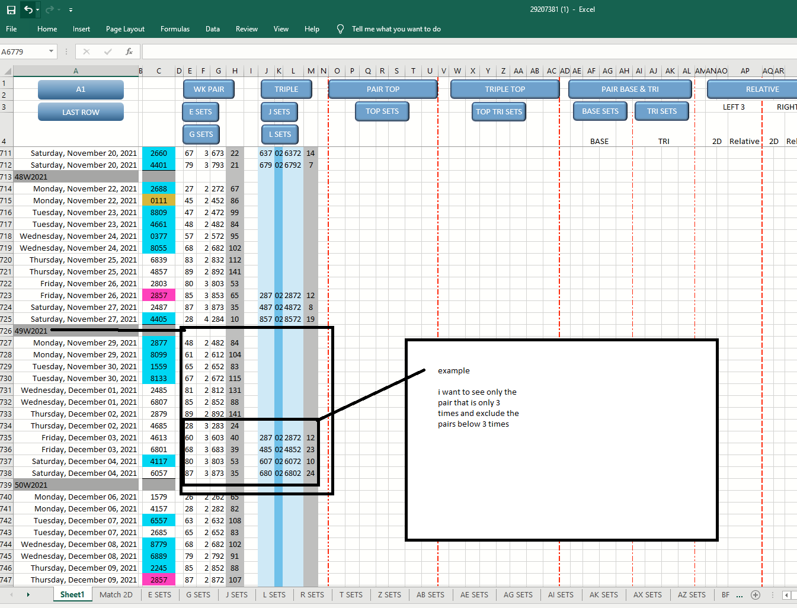Image resolution: width=797 pixels, height=608 pixels.
Task: Add a new worksheet with the plus icon
Action: 755,594
